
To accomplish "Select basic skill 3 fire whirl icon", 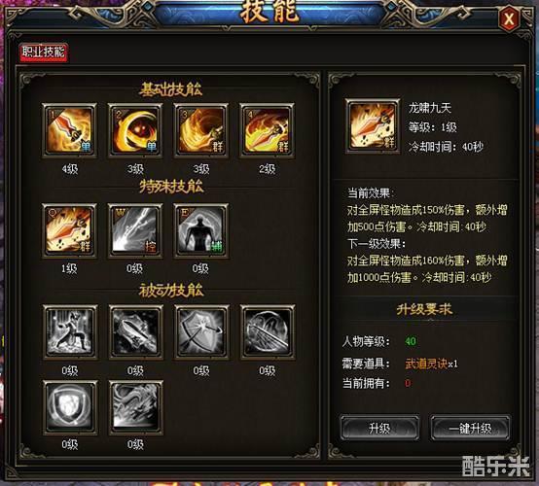I will coord(201,130).
